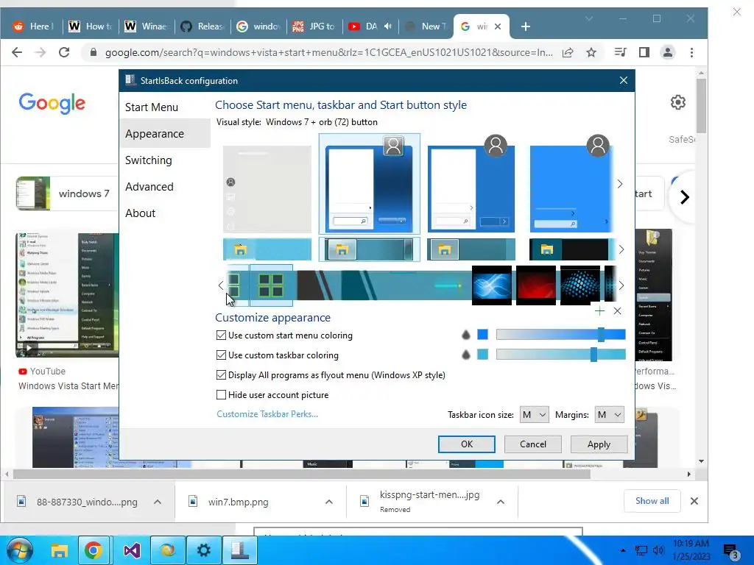
Task: Toggle Use custom taskbar coloring checkbox
Action: tap(221, 355)
